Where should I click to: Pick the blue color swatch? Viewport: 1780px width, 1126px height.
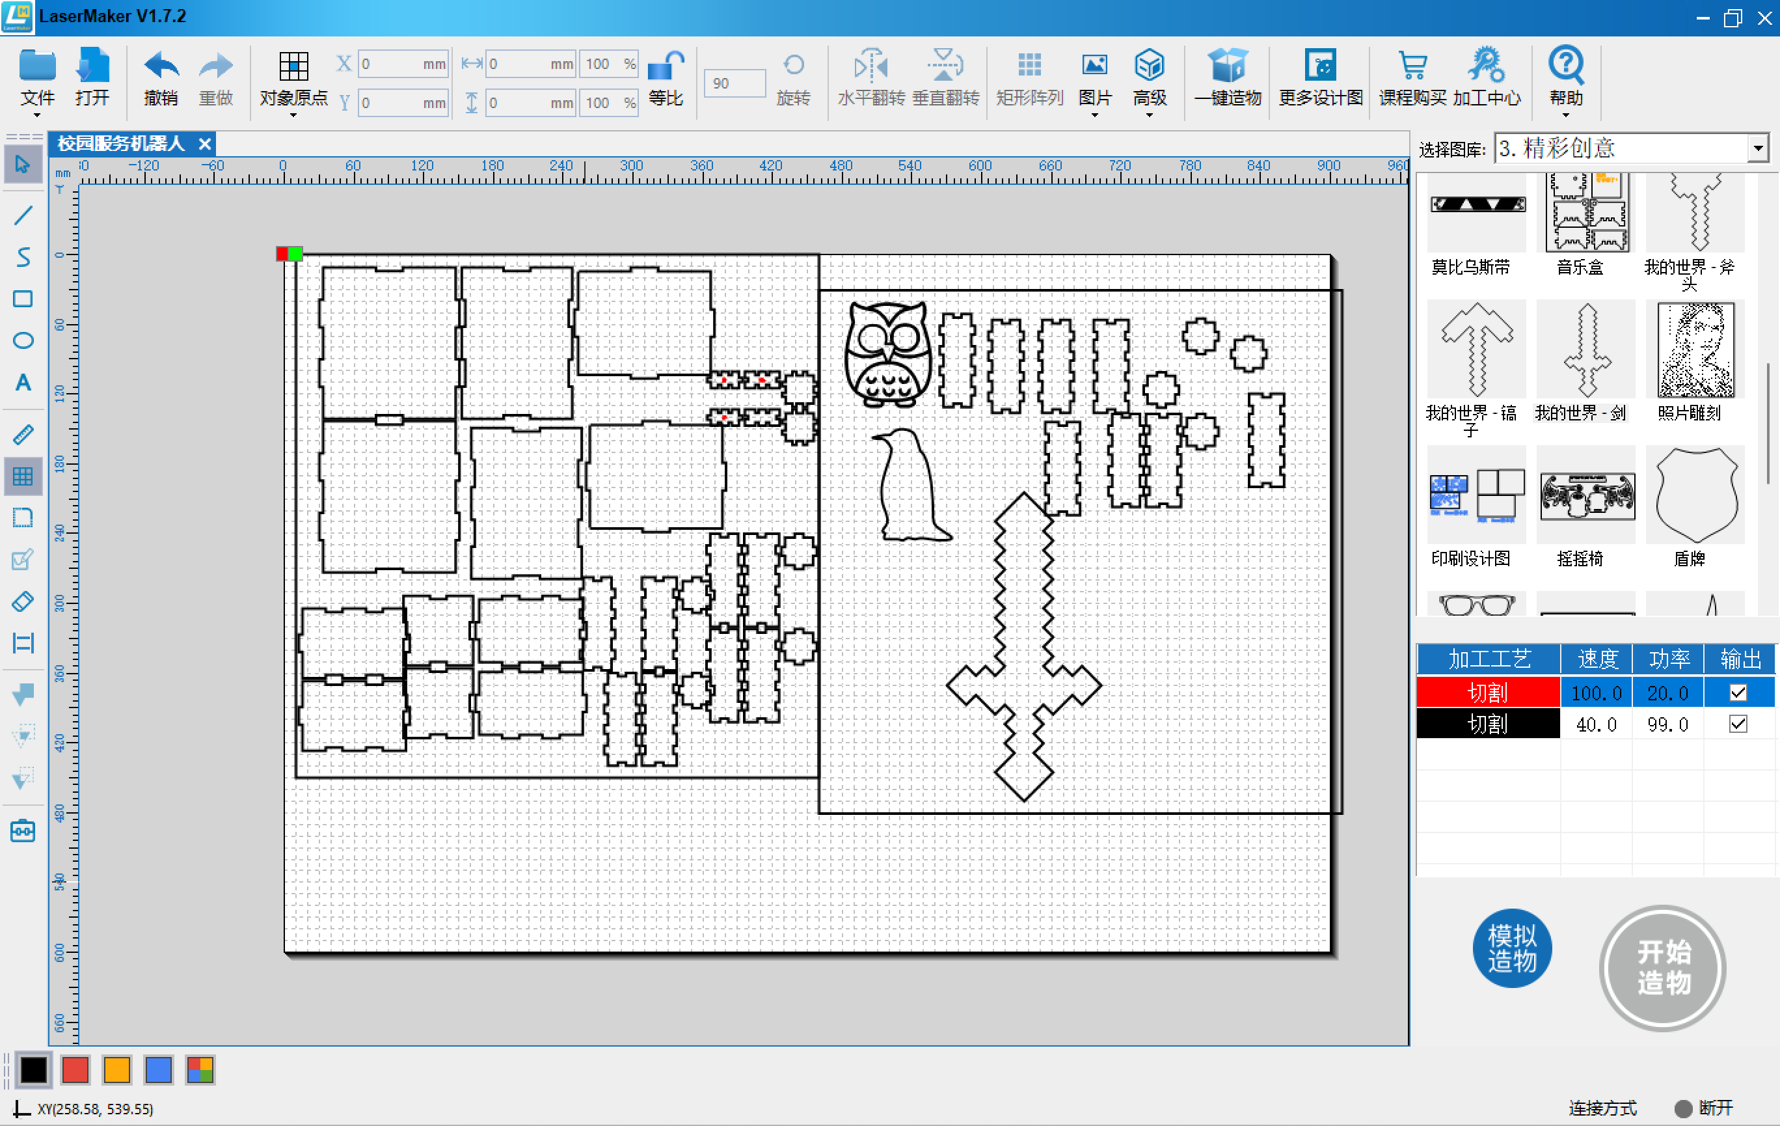[x=158, y=1070]
